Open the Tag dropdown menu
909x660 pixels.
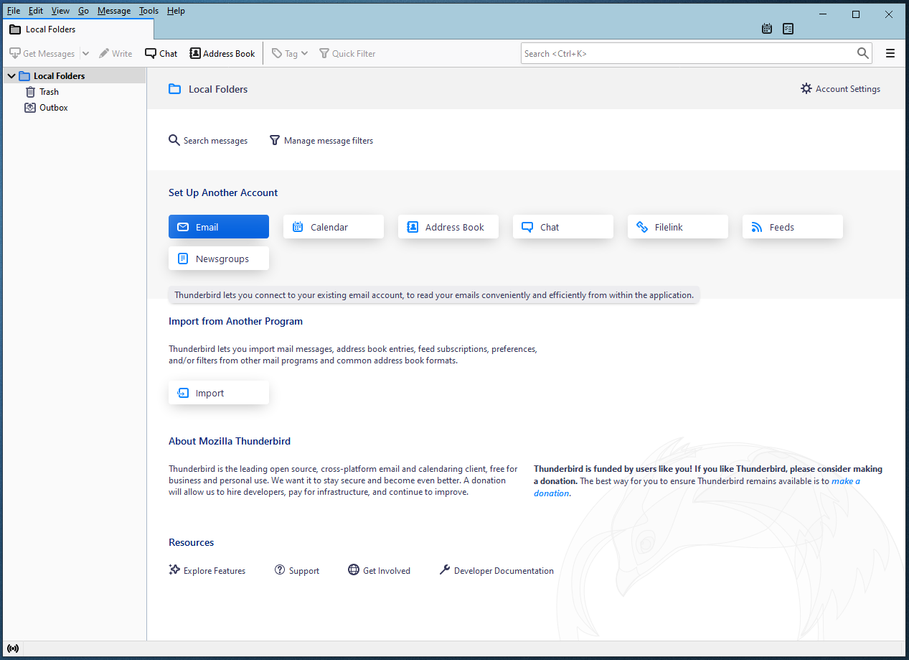tap(291, 53)
